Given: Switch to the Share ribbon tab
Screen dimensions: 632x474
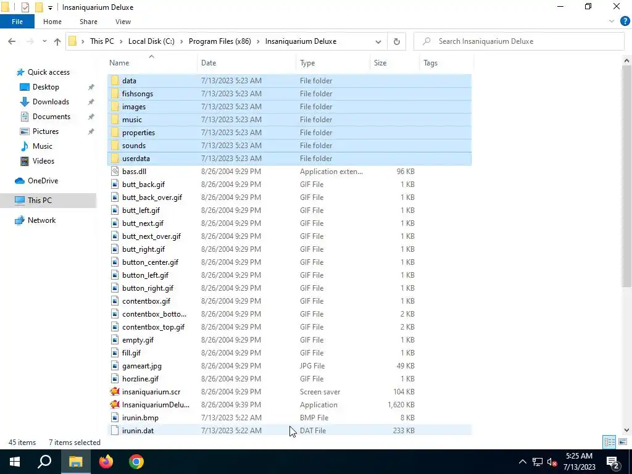Looking at the screenshot, I should pyautogui.click(x=88, y=22).
